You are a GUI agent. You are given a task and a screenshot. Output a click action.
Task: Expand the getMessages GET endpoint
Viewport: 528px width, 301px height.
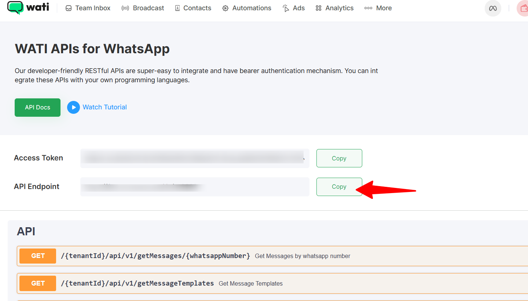click(x=272, y=256)
